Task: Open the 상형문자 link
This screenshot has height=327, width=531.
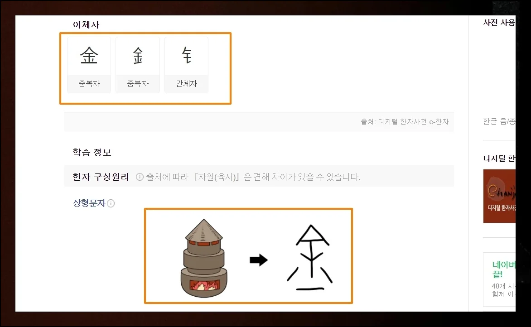Action: (89, 203)
